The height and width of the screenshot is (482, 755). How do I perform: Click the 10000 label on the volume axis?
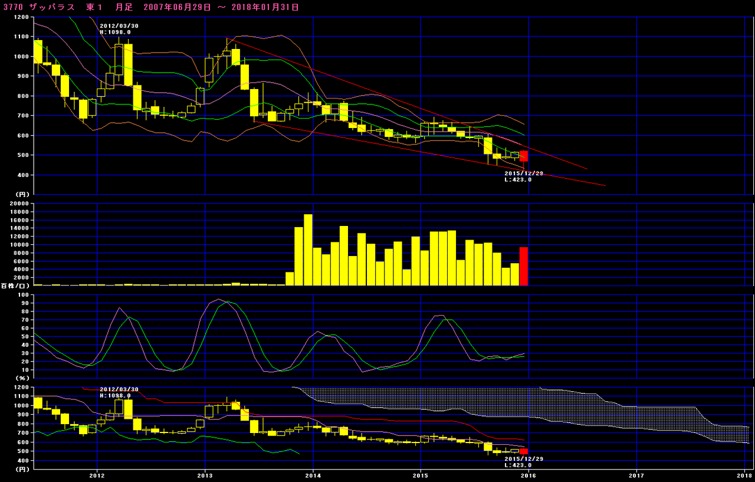click(x=18, y=245)
